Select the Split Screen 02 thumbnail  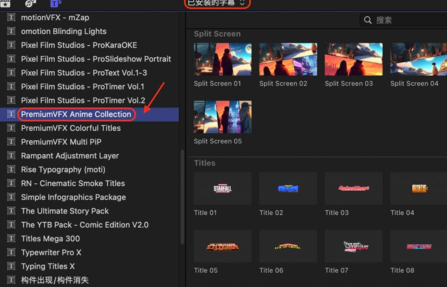click(288, 59)
